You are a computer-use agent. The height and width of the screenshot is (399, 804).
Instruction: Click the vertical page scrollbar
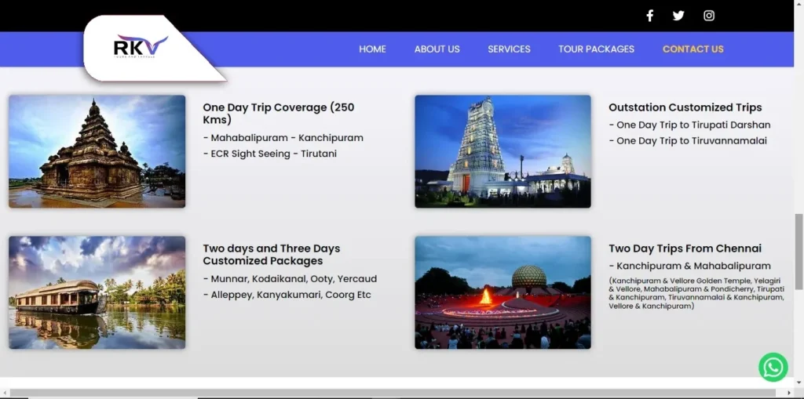[x=799, y=235]
